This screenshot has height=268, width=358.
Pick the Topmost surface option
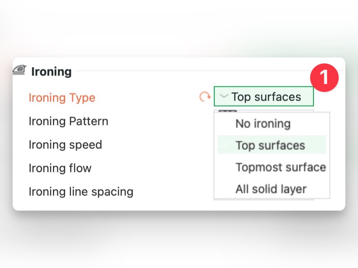281,167
